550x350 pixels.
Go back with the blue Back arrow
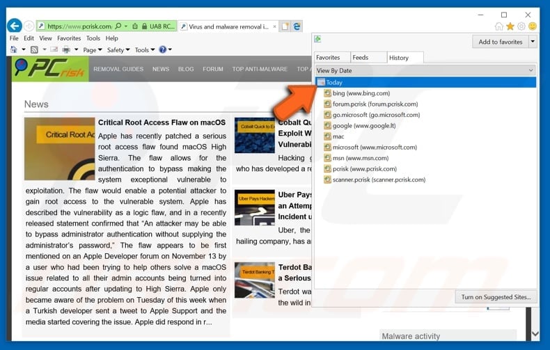(x=15, y=26)
